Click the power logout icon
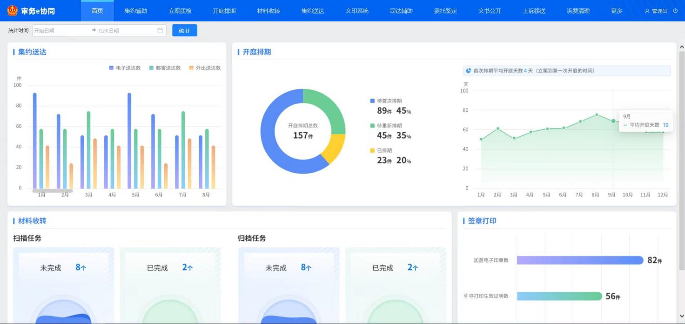Viewport: 685px width, 324px height. tap(675, 11)
